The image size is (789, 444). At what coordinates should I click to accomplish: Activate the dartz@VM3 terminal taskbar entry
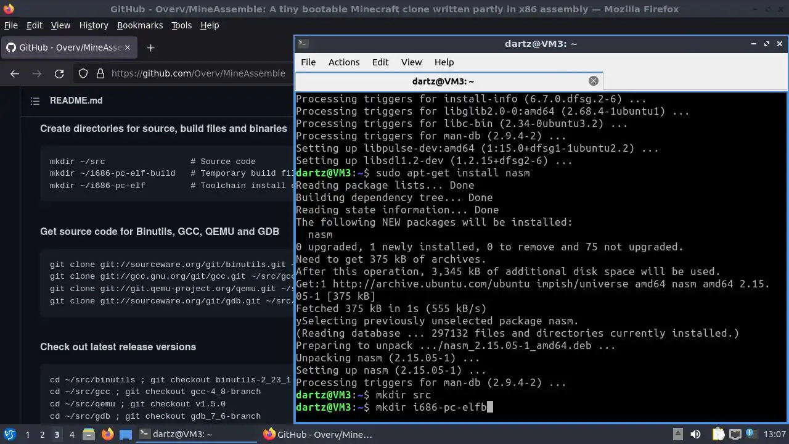tap(196, 434)
